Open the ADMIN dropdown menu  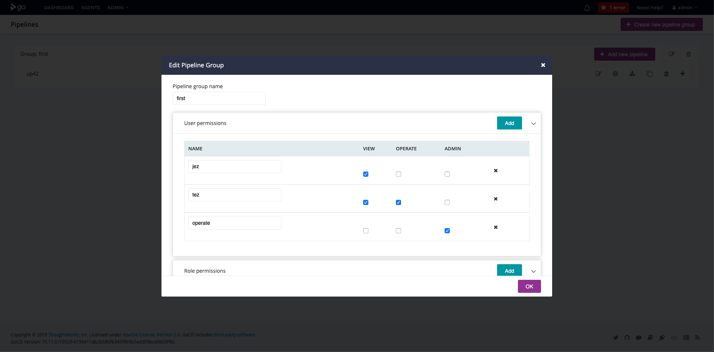point(118,8)
